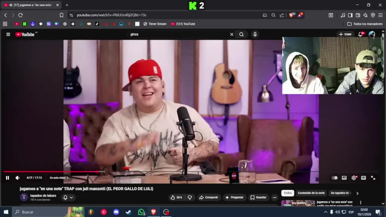386x217 pixels.
Task: Open the Brave Rewards triangle icon
Action: click(x=300, y=15)
